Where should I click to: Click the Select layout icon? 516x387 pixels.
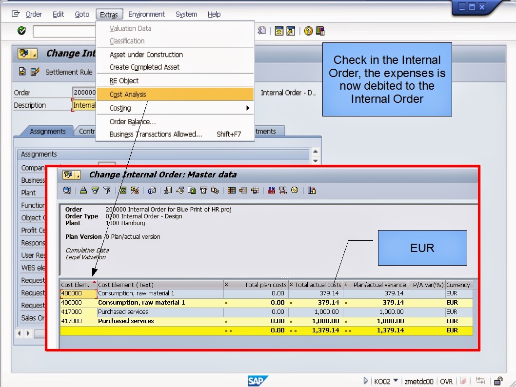[x=243, y=191]
